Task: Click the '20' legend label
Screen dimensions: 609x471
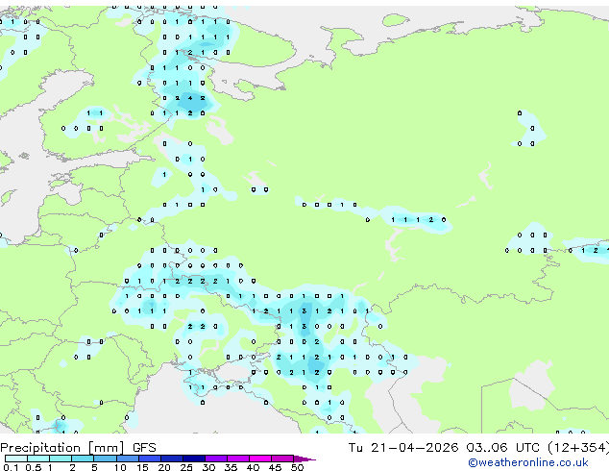Action: (x=164, y=467)
